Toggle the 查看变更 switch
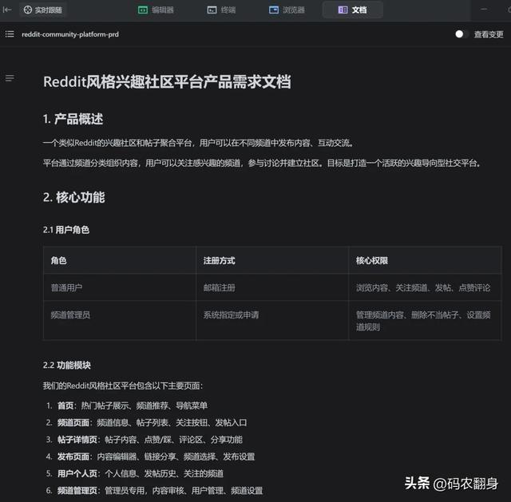511x502 pixels. point(461,34)
